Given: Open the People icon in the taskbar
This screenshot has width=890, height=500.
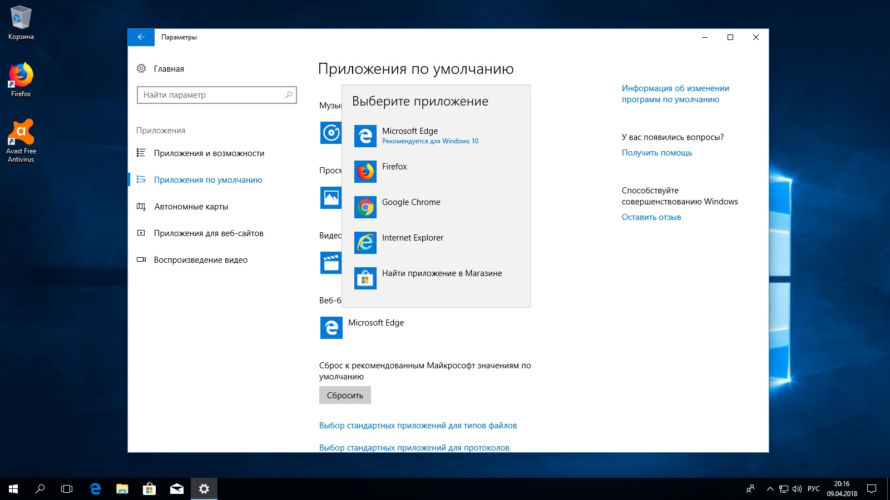Looking at the screenshot, I should click(750, 489).
